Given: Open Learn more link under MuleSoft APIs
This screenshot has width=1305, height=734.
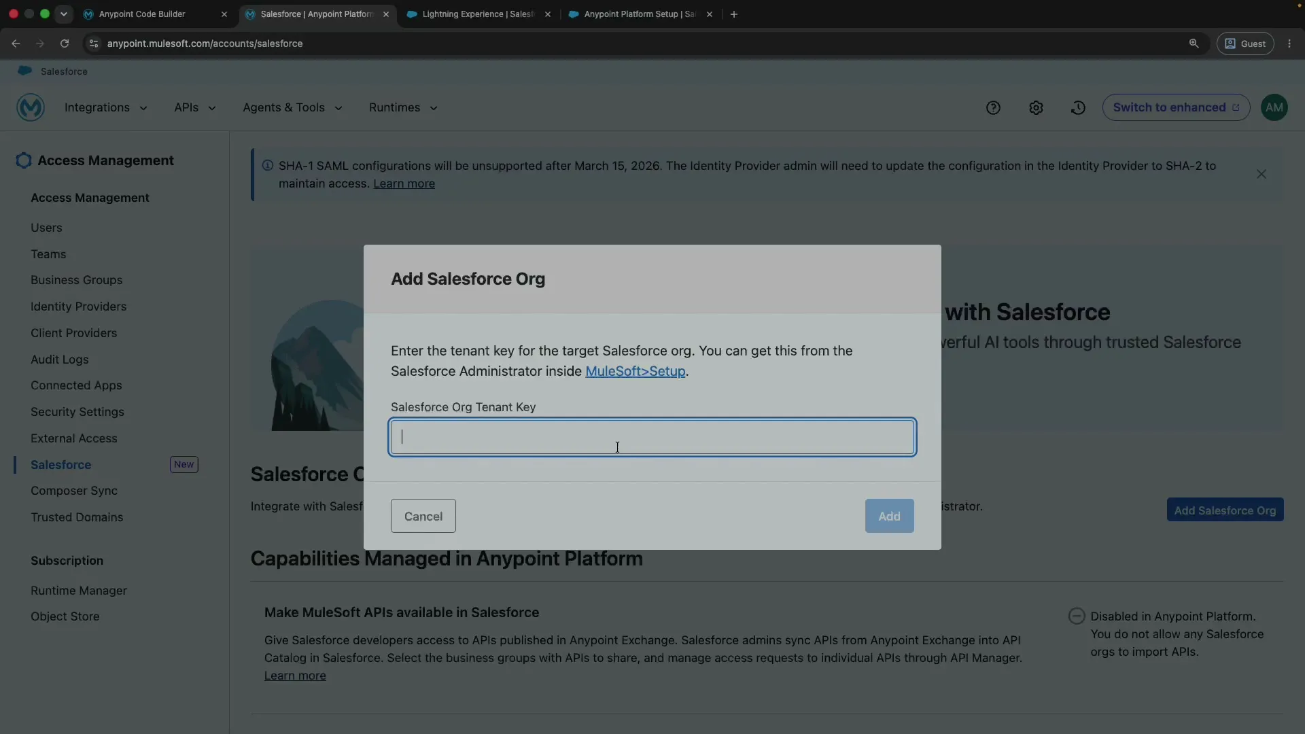Looking at the screenshot, I should point(295,676).
